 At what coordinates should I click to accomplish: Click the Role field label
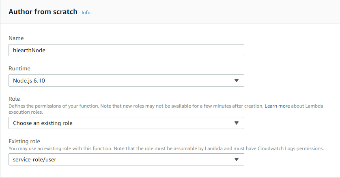click(x=14, y=99)
